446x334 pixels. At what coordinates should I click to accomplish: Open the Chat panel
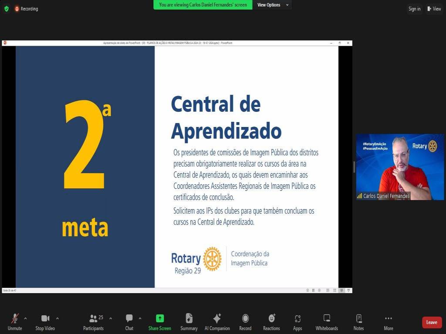point(129,322)
